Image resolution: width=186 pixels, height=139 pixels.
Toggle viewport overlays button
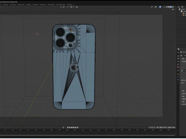coord(160,7)
